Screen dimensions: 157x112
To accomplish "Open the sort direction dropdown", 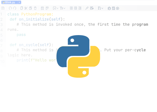I will (102, 8).
